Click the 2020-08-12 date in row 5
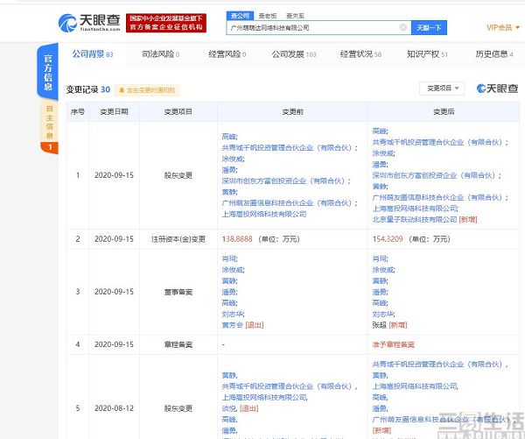This screenshot has width=525, height=439. [x=114, y=408]
